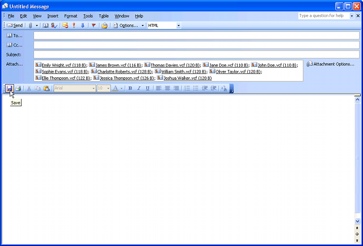Image resolution: width=363 pixels, height=246 pixels.
Task: Click the Check Names icon
Action: click(54, 26)
